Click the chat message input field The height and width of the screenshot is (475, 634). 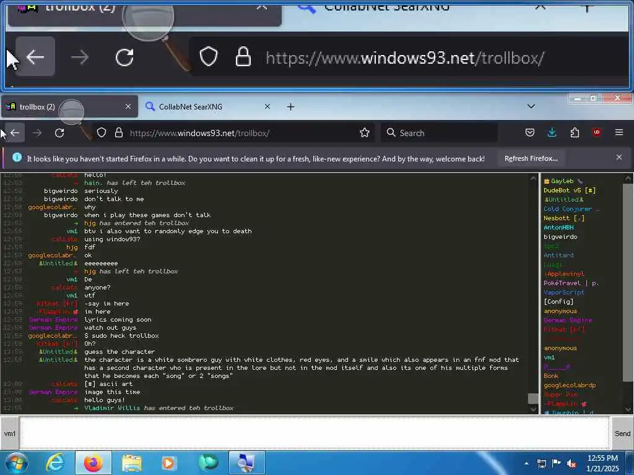pyautogui.click(x=315, y=434)
